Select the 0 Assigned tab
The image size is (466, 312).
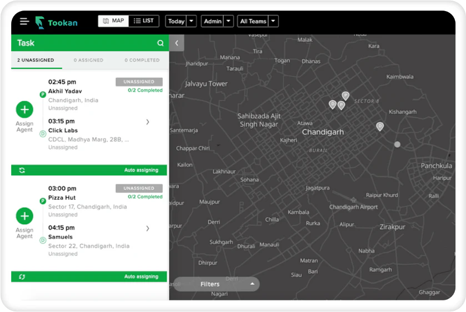(x=88, y=60)
